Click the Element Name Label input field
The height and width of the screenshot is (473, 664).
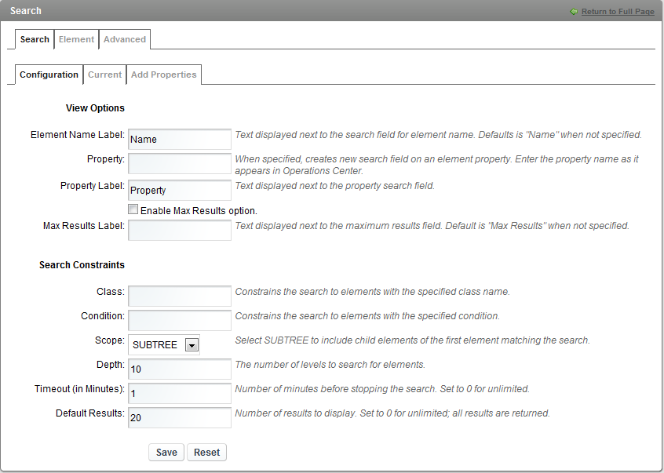coord(180,139)
